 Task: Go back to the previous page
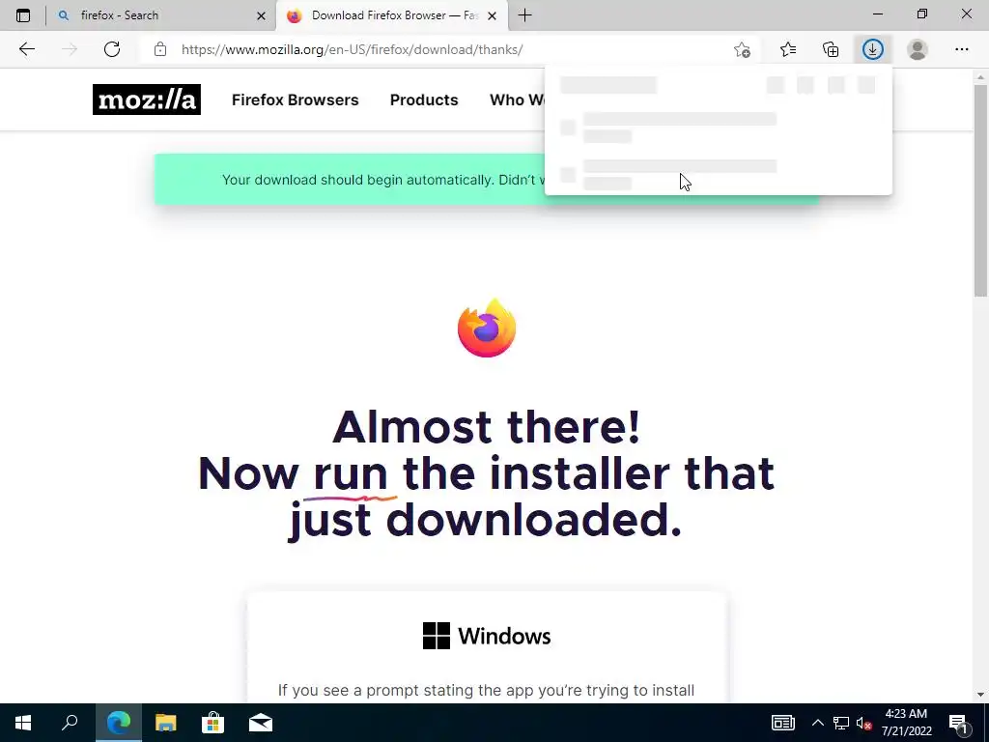coord(26,49)
